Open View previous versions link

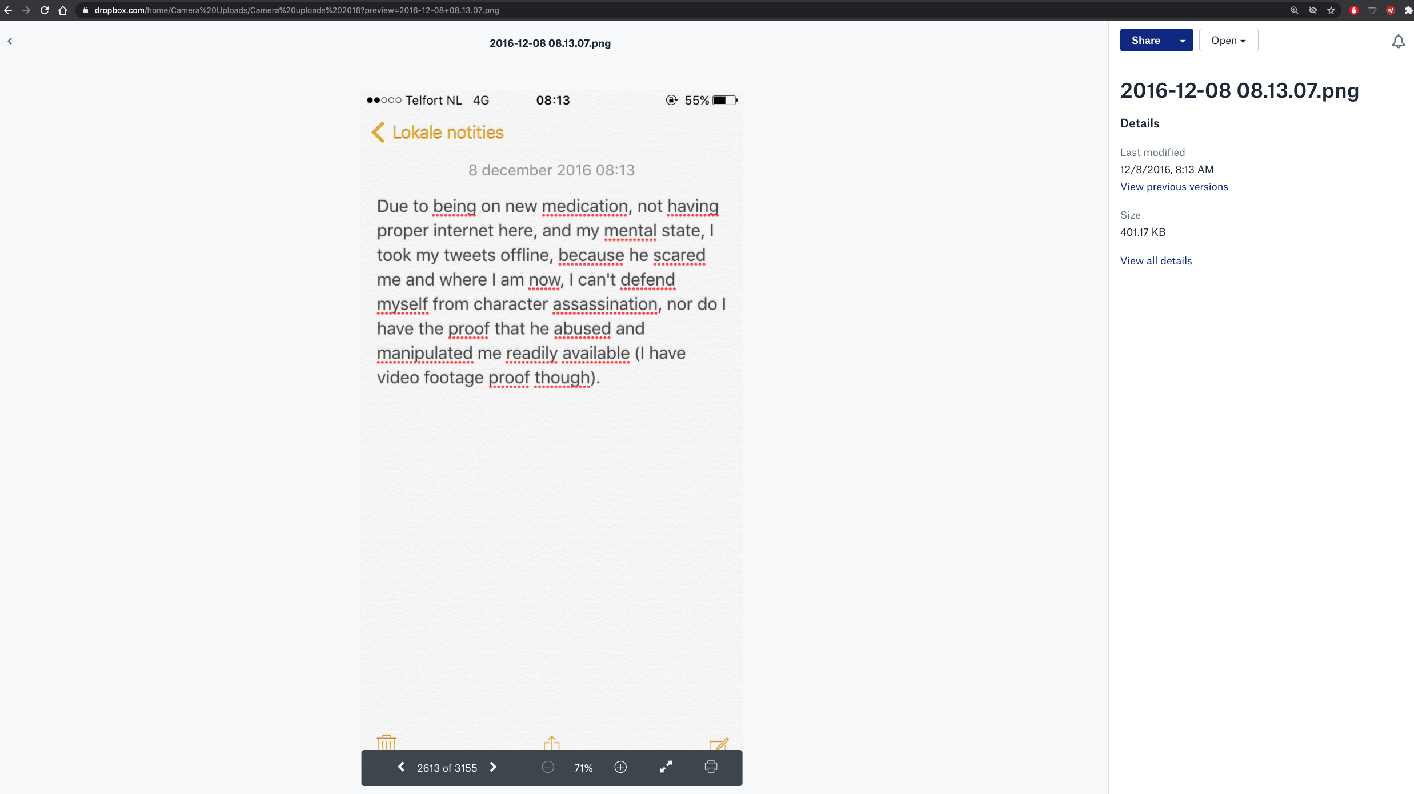click(1174, 187)
